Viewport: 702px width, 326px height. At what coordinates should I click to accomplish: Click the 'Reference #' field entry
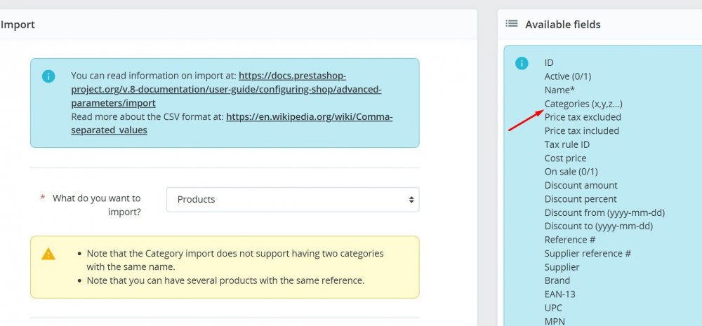[x=570, y=240]
